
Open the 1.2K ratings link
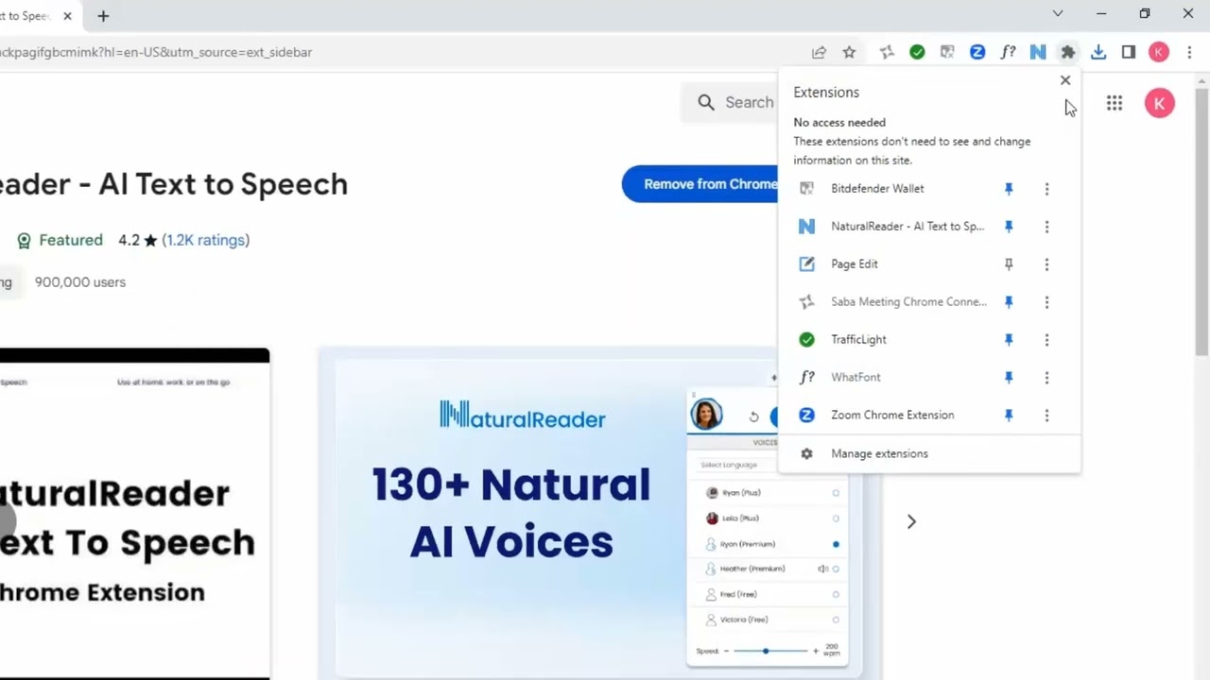coord(206,240)
